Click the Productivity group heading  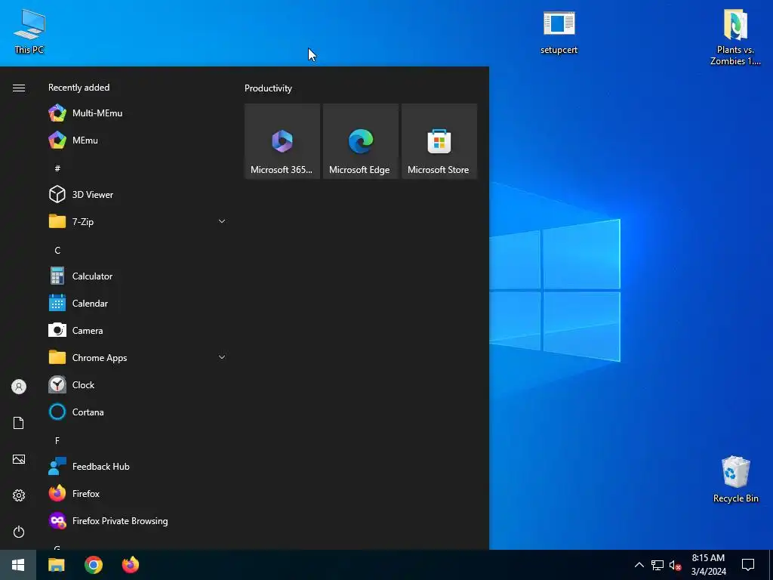268,88
